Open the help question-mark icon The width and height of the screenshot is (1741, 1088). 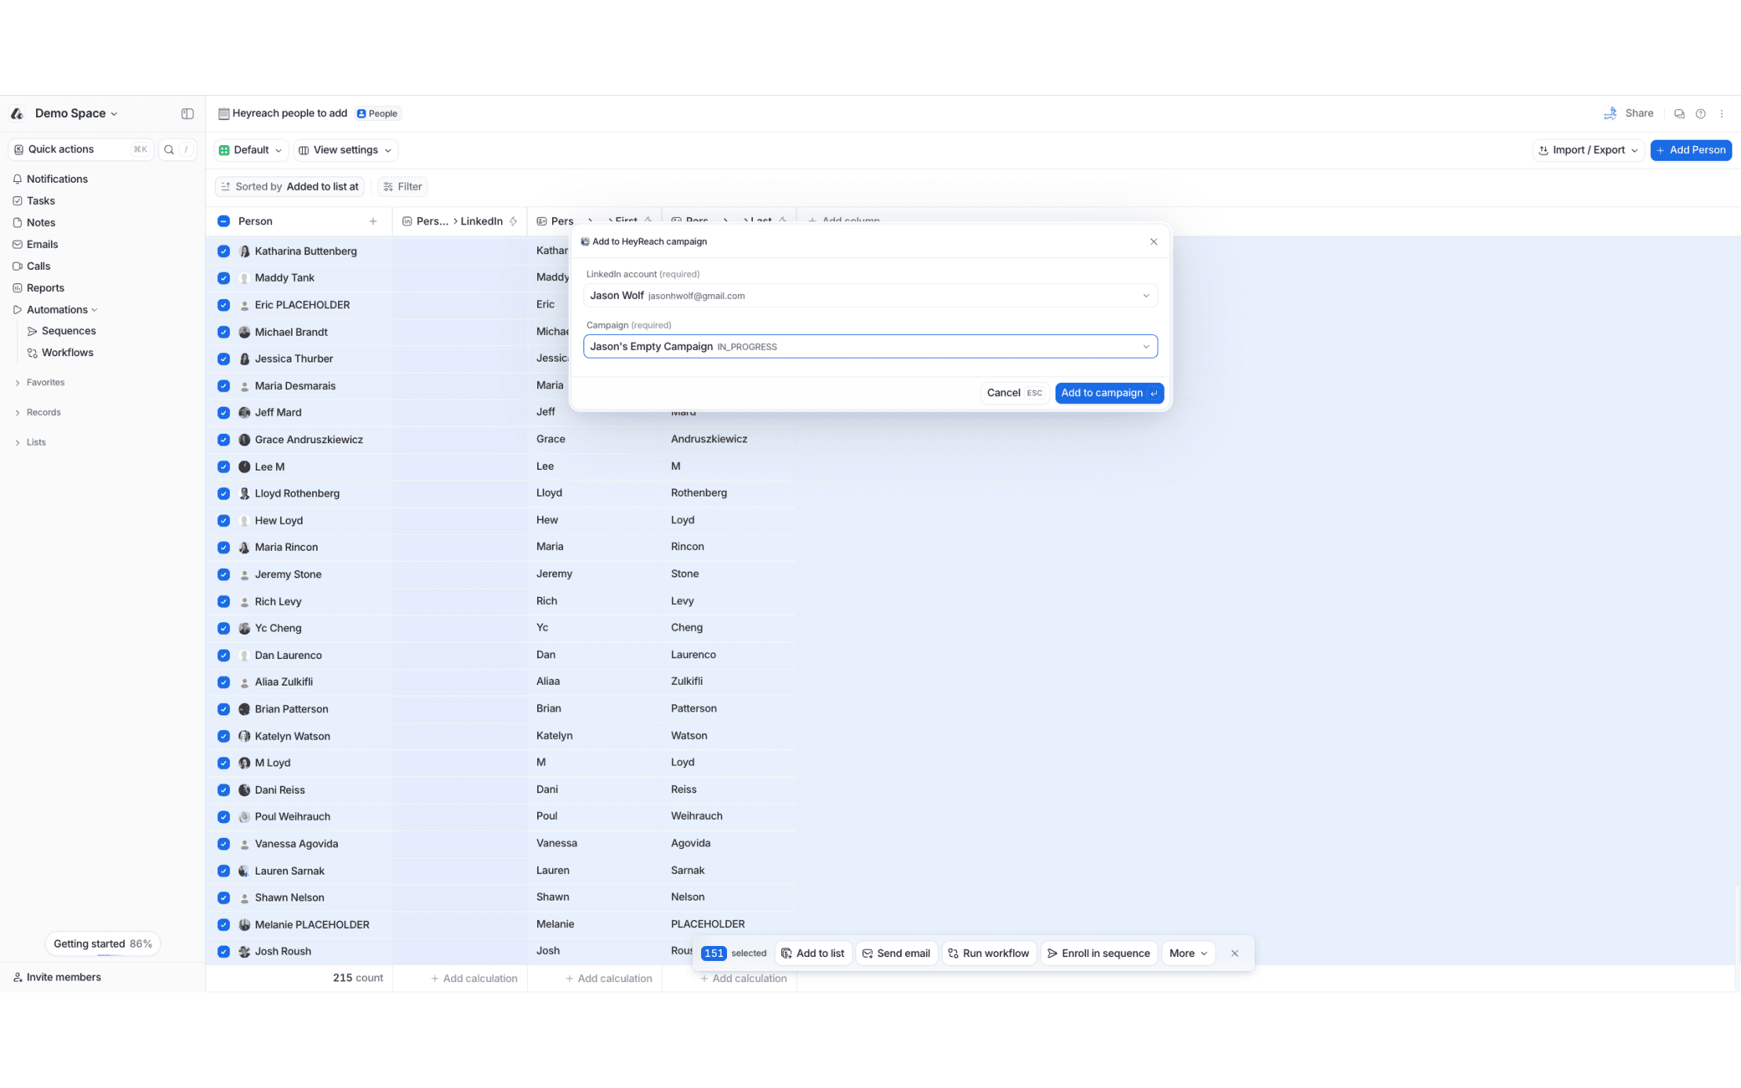coord(1700,114)
